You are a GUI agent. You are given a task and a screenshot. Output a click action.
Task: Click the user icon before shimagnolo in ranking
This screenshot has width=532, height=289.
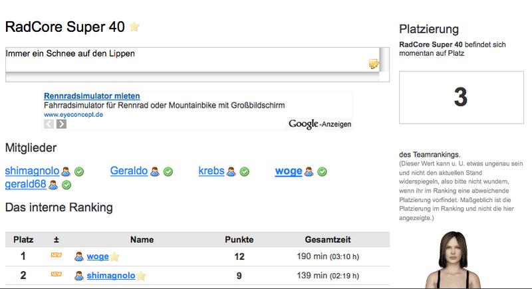78,275
